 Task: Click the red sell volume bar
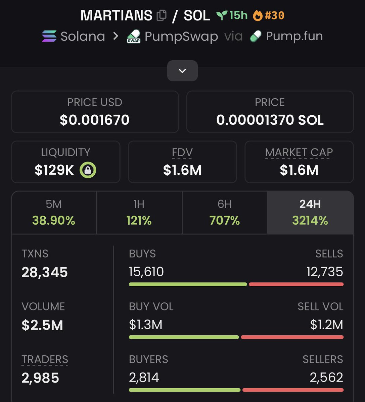292,337
